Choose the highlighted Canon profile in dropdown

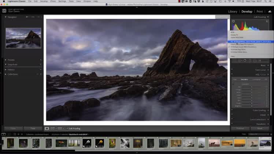coord(251,42)
